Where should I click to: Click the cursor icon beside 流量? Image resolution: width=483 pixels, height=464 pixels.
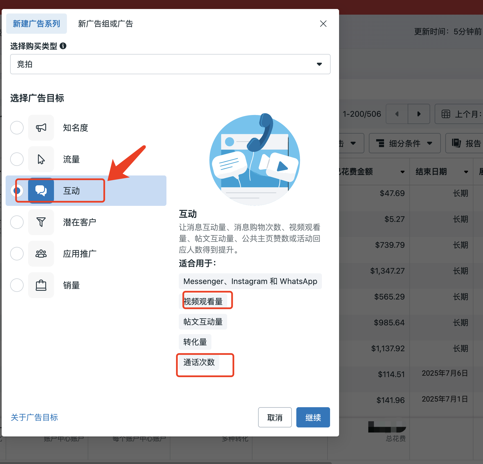click(41, 159)
